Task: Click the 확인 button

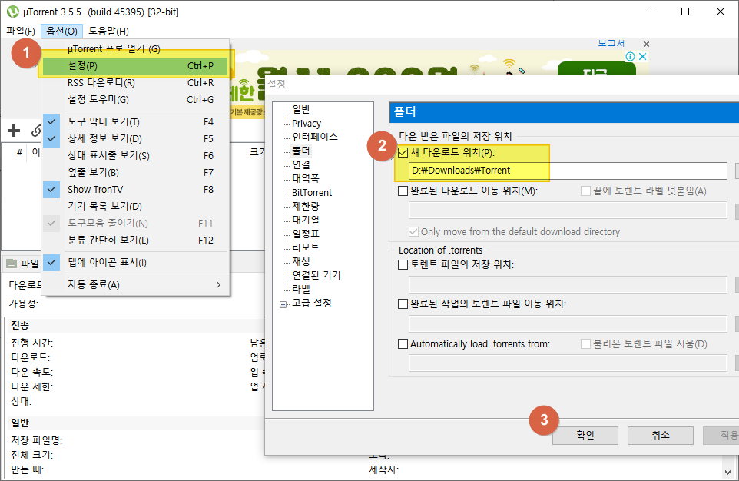Action: (x=585, y=435)
